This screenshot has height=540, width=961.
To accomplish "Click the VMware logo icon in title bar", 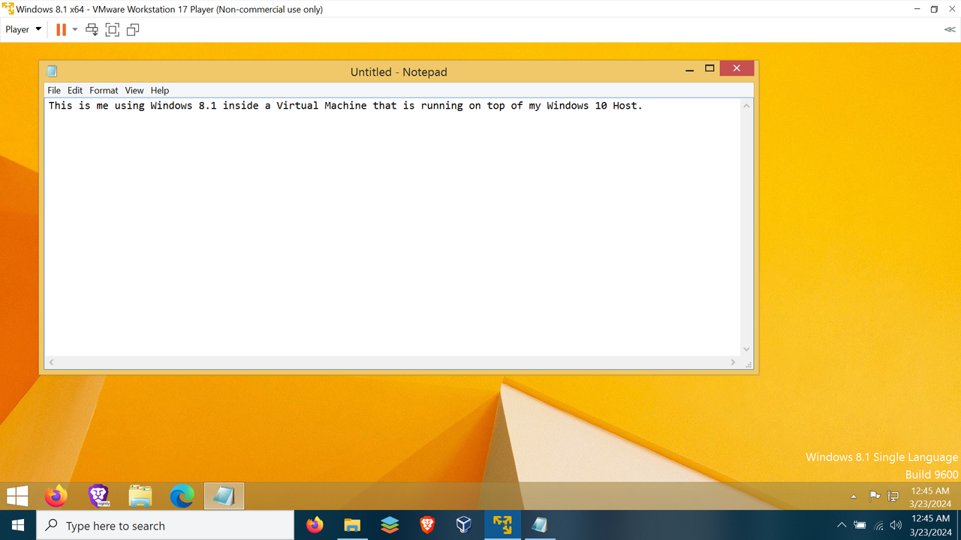I will click(8, 9).
